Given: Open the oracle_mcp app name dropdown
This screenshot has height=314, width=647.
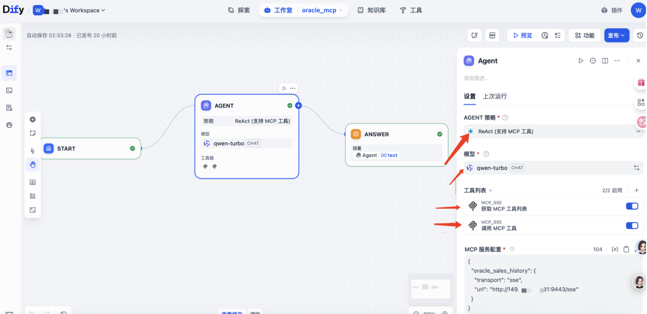Looking at the screenshot, I should coord(322,10).
